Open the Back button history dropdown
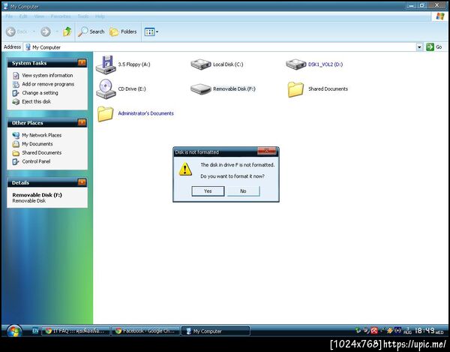Image resolution: width=450 pixels, height=352 pixels. pos(34,32)
